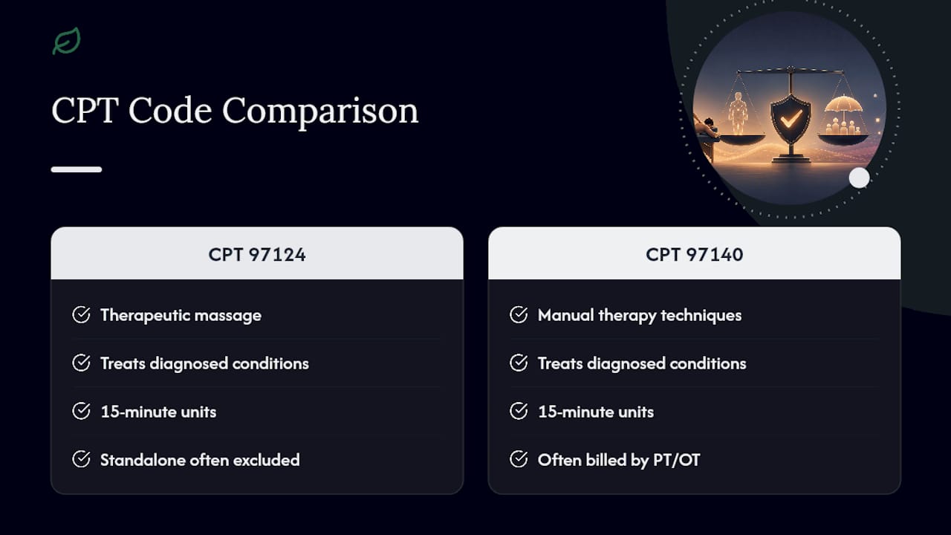Click the CPT Code Comparison title
The image size is (951, 535).
(235, 111)
